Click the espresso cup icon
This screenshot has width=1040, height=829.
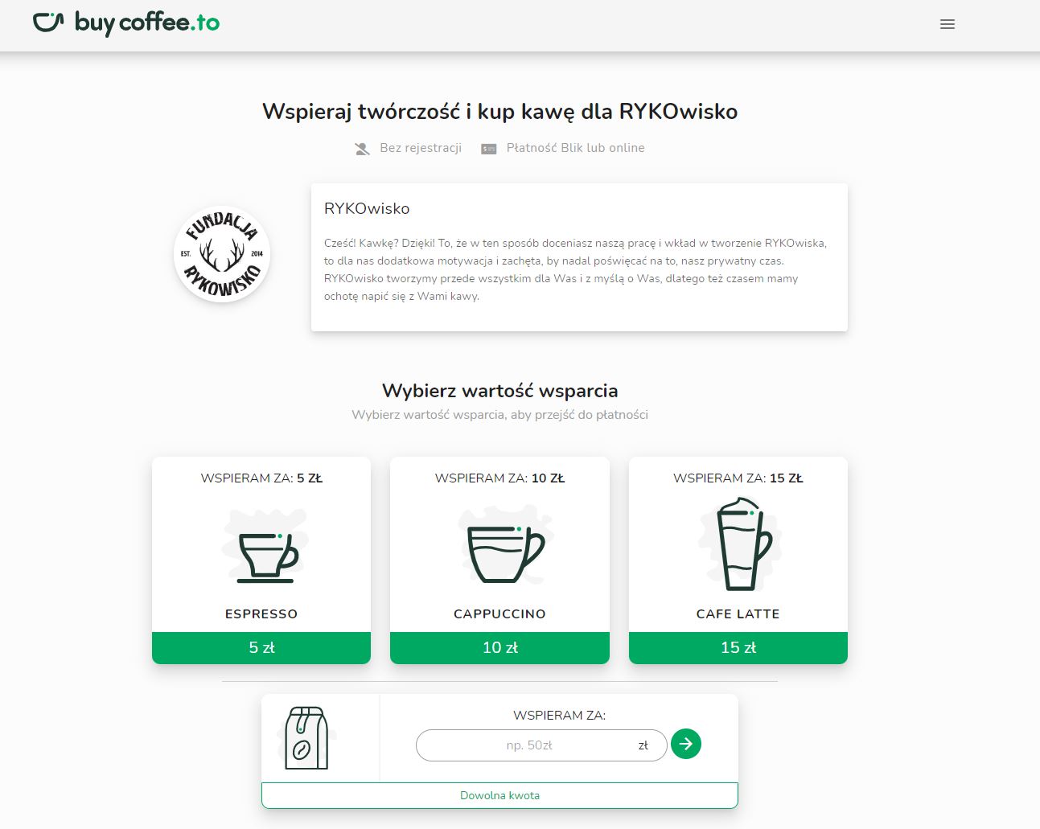[x=265, y=547]
